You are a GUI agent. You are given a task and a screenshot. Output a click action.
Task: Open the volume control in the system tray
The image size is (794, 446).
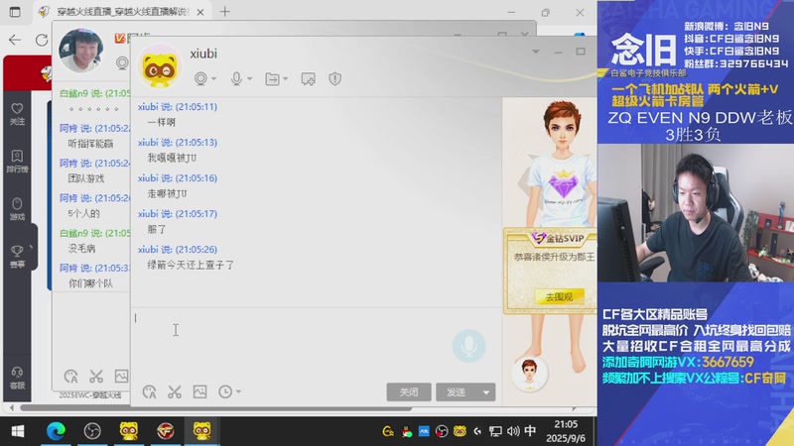click(513, 431)
